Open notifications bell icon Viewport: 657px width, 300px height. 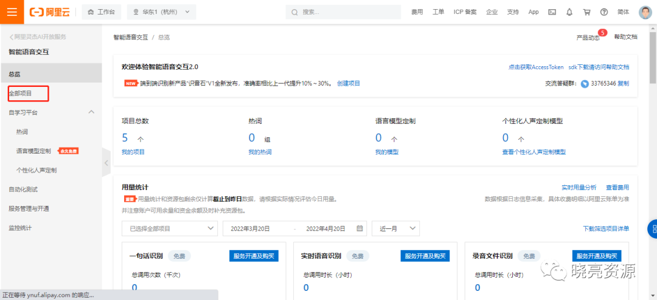tap(569, 12)
